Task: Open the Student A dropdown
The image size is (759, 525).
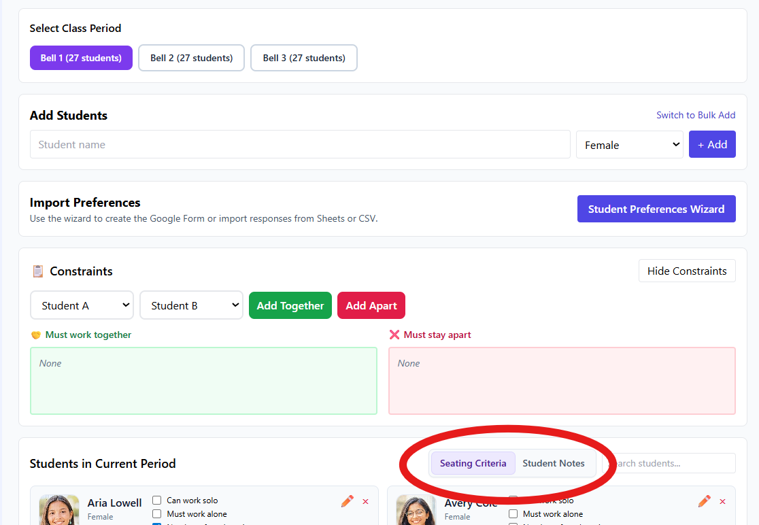Action: pyautogui.click(x=82, y=305)
